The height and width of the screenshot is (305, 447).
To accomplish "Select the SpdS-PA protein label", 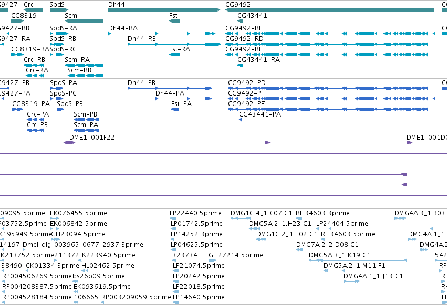I will point(64,83).
